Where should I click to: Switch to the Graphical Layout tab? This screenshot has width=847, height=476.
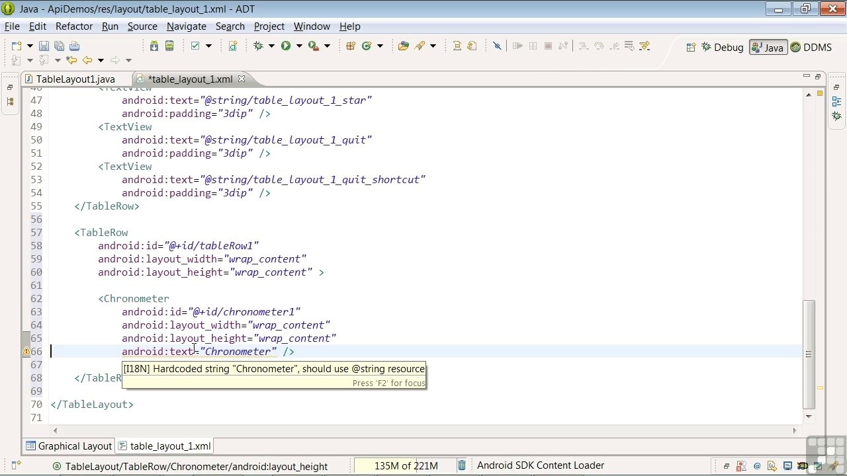point(69,446)
